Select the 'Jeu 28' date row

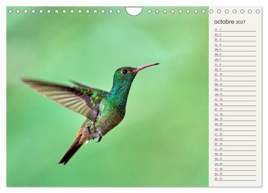point(235,164)
